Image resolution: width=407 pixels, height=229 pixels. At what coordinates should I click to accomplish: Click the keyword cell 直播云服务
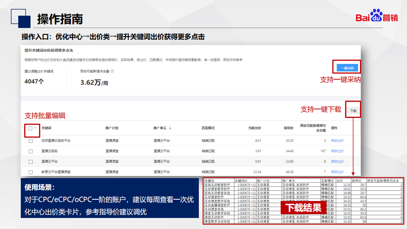pyautogui.click(x=50, y=151)
